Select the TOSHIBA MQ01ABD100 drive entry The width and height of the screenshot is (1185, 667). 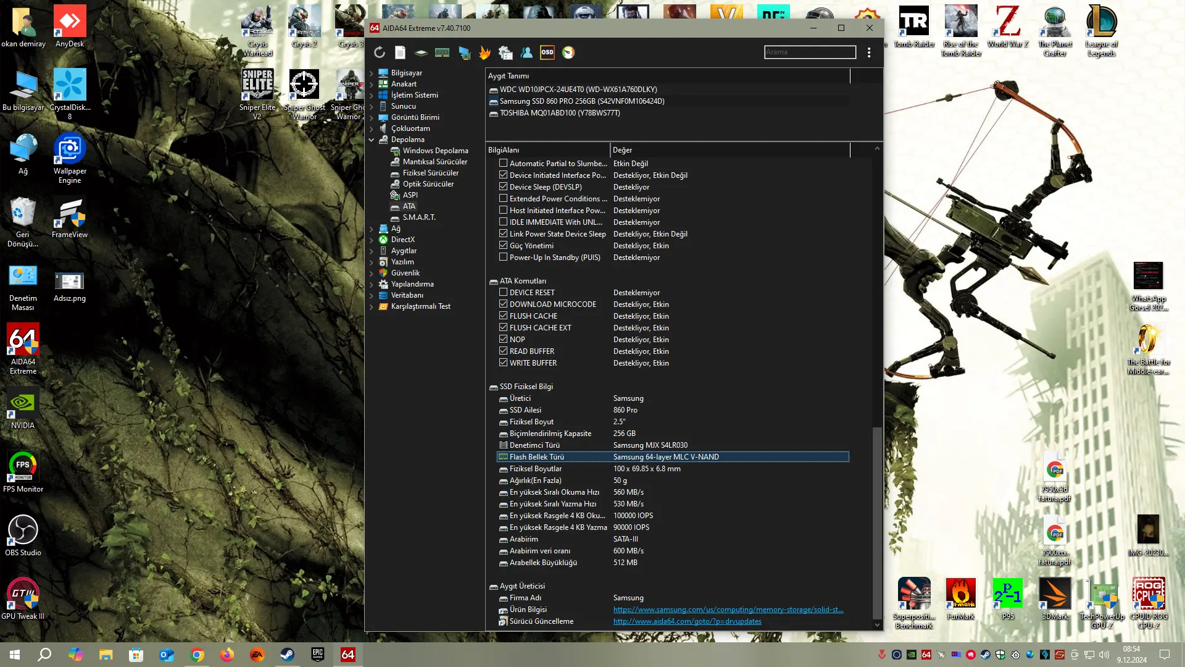click(560, 113)
